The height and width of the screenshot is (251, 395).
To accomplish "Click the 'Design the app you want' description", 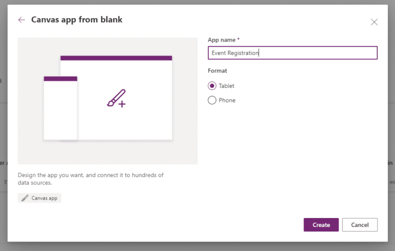I will (91, 178).
